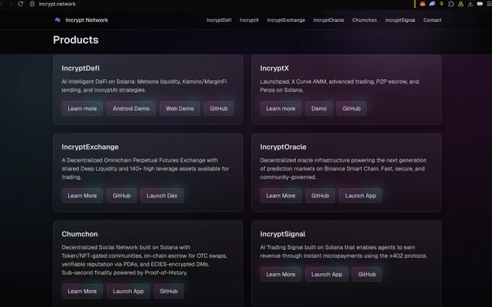Image resolution: width=492 pixels, height=307 pixels.
Task: Click the Chumchon card title
Action: click(80, 234)
